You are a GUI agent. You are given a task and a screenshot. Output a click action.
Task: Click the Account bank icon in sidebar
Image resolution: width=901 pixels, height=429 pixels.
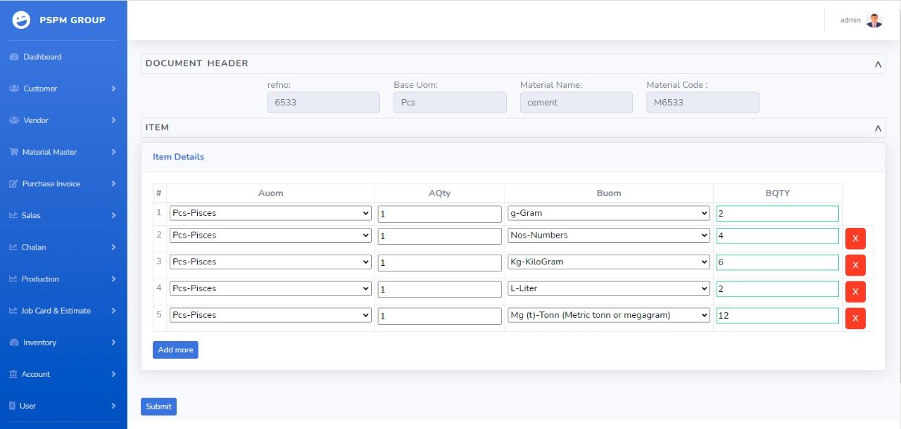pos(13,374)
